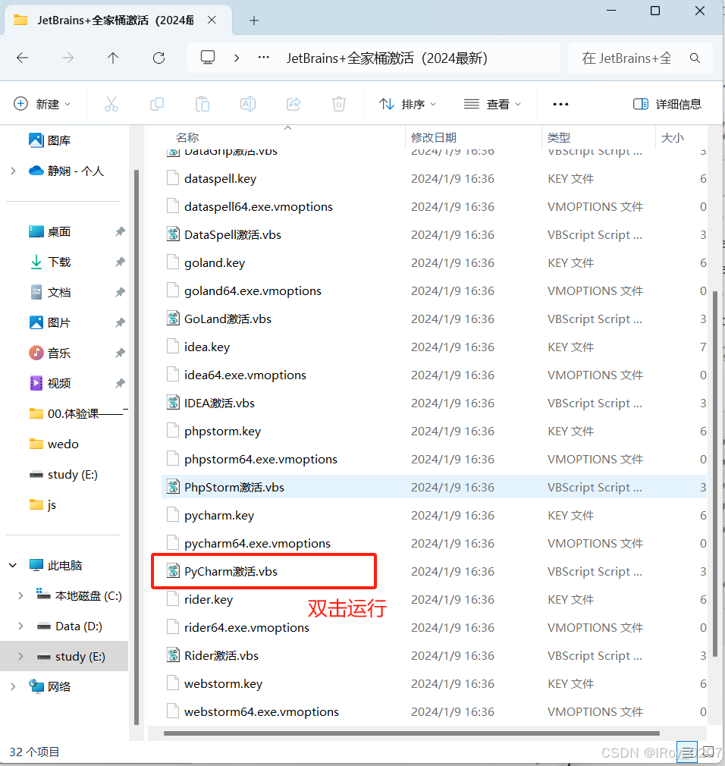Click JetBrains+全家桶激活 breadcrumb in address bar
725x766 pixels.
point(387,58)
